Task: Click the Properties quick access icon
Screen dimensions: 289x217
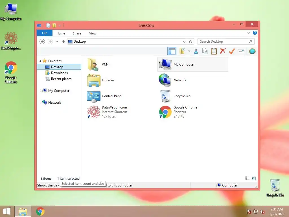Action: click(48, 25)
